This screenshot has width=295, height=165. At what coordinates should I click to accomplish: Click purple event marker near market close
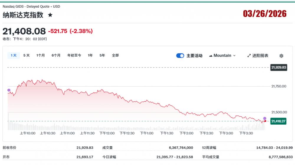265,118
